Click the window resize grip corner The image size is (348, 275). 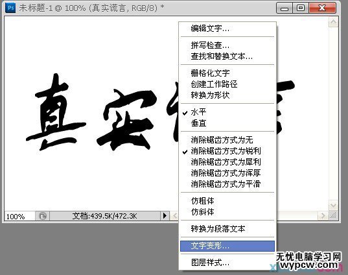coord(333,215)
